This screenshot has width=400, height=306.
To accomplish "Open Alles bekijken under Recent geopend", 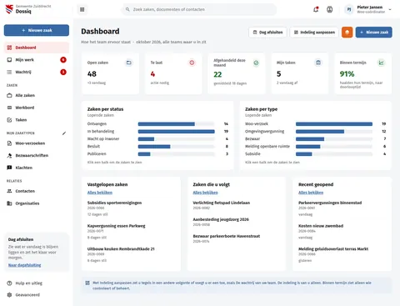I will 311,193.
